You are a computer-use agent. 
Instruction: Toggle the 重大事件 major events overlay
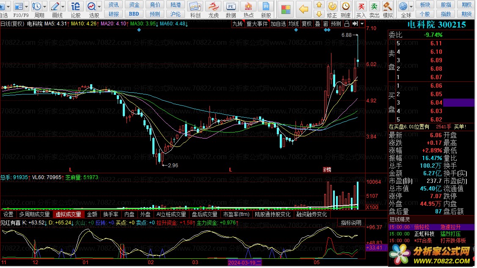[257, 24]
